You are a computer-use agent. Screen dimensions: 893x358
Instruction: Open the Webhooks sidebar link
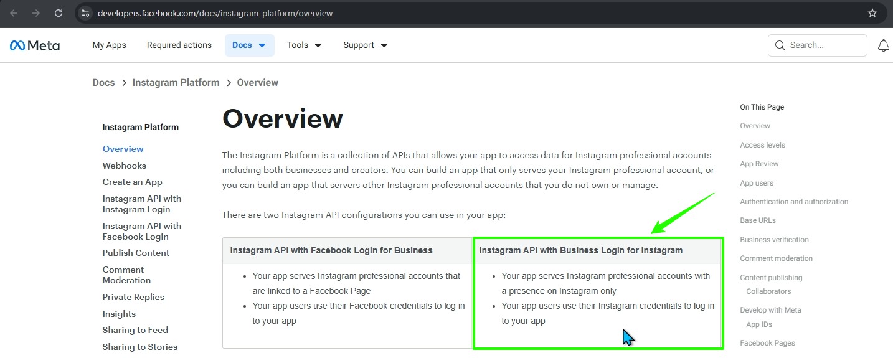(x=125, y=166)
